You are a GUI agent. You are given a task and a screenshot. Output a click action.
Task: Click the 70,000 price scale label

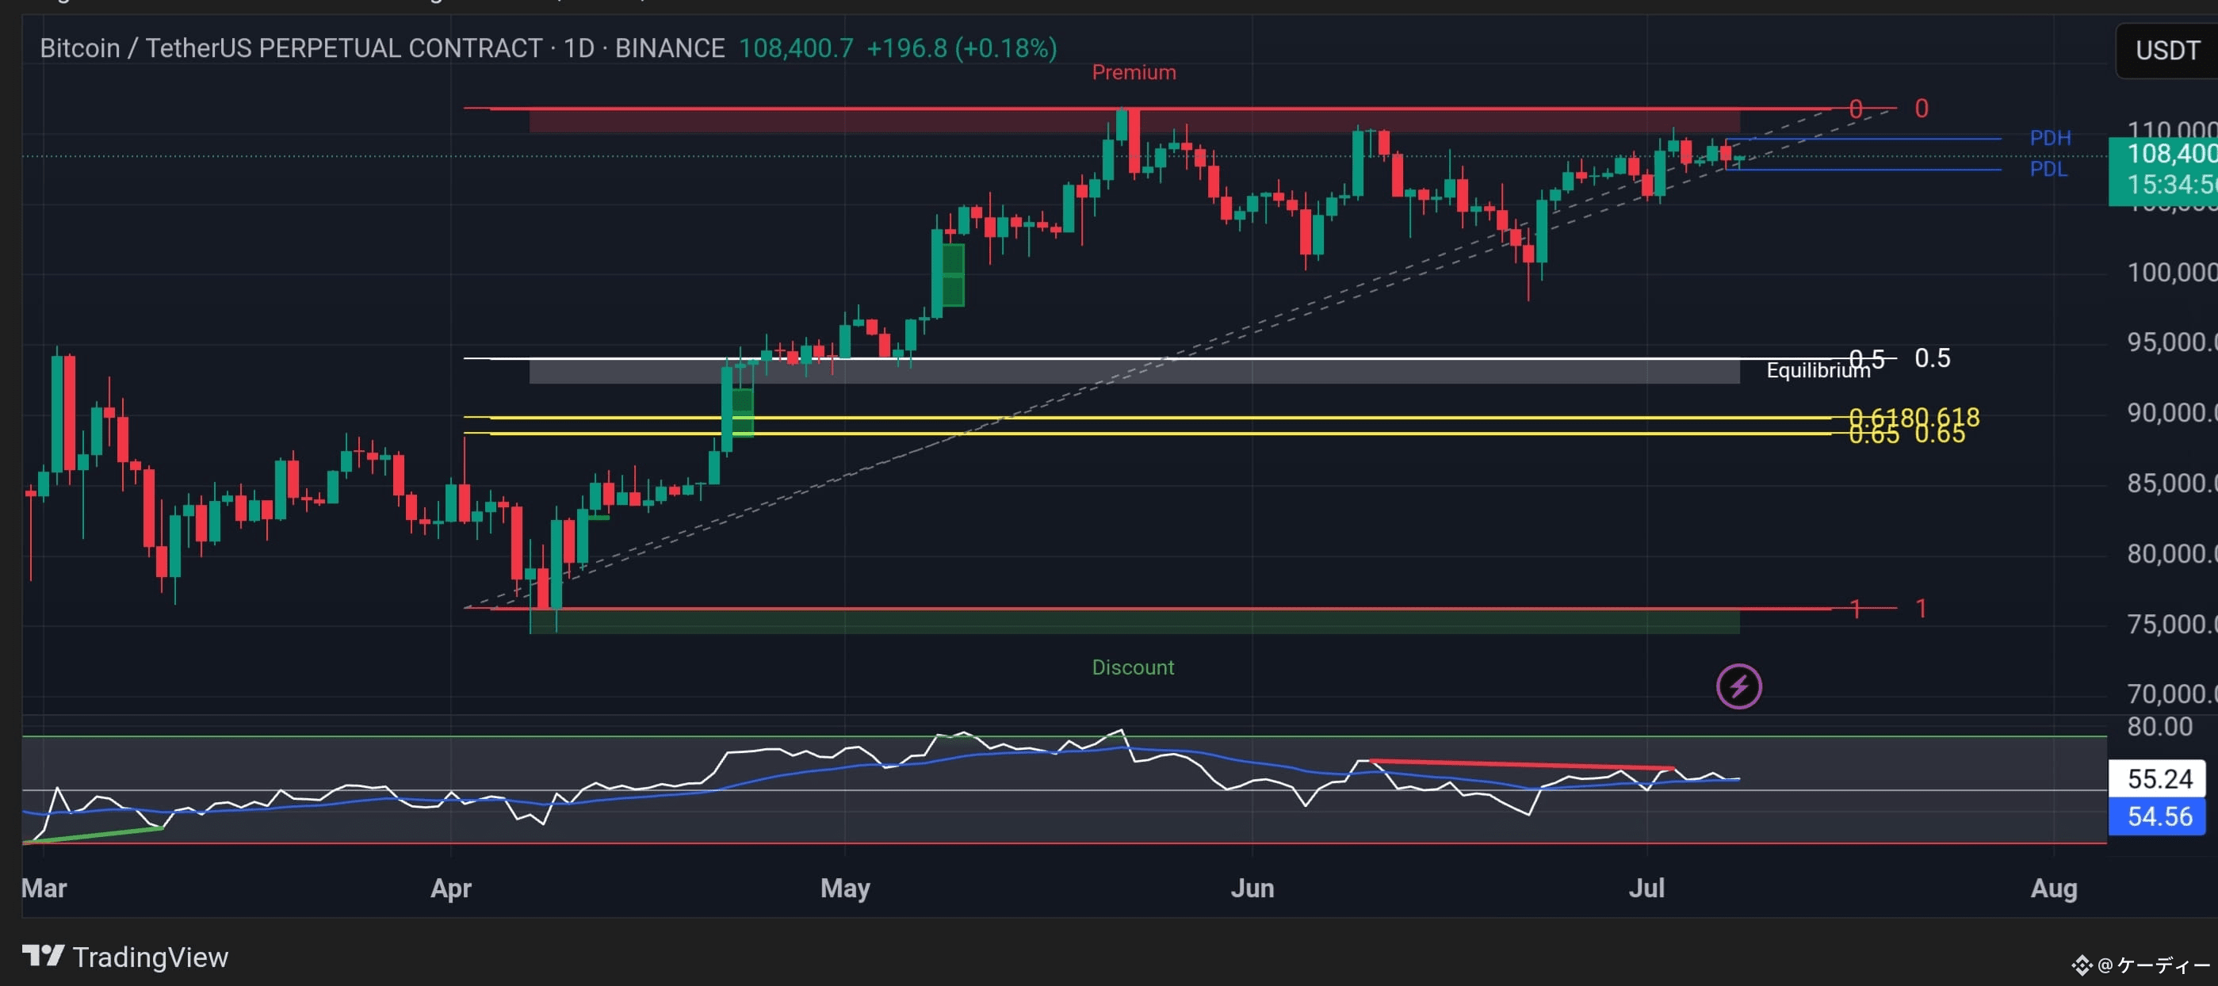point(2171,694)
